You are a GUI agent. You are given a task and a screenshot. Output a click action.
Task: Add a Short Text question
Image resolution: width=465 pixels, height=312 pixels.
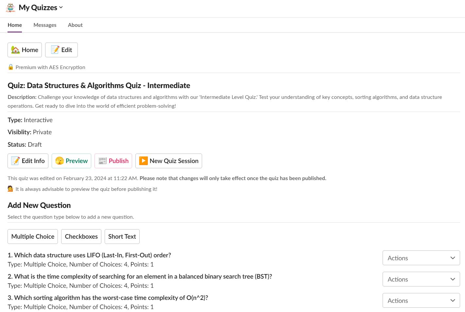pyautogui.click(x=122, y=236)
